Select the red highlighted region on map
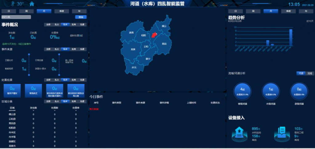Viewport: 315px width, 149px height. click(154, 35)
